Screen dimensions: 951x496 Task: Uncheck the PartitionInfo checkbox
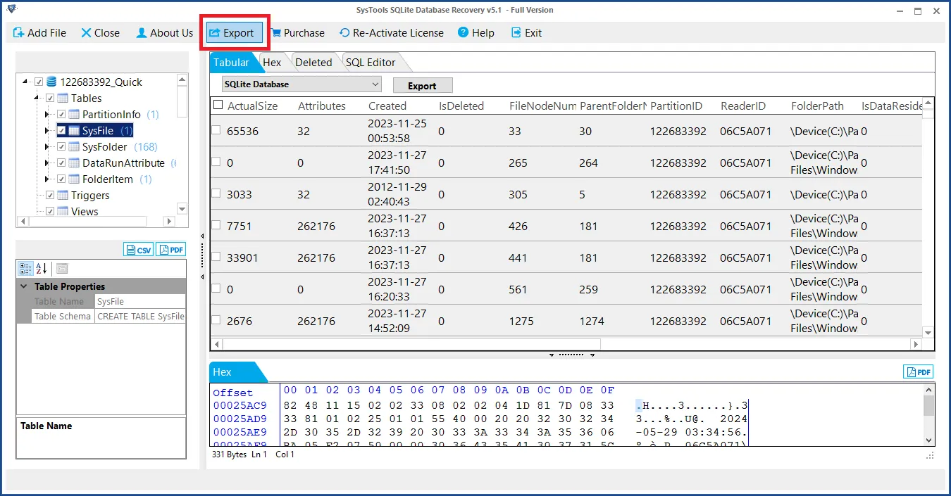(61, 114)
